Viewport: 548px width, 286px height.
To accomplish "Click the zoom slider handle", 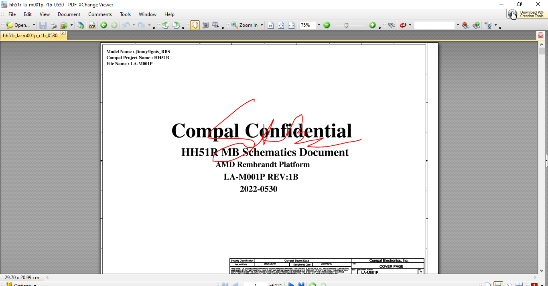I will (x=347, y=25).
